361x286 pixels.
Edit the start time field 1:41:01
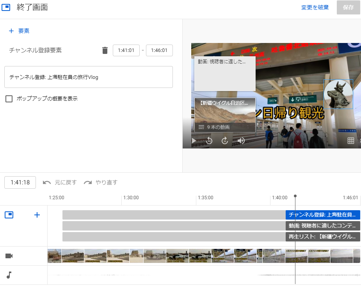(126, 50)
